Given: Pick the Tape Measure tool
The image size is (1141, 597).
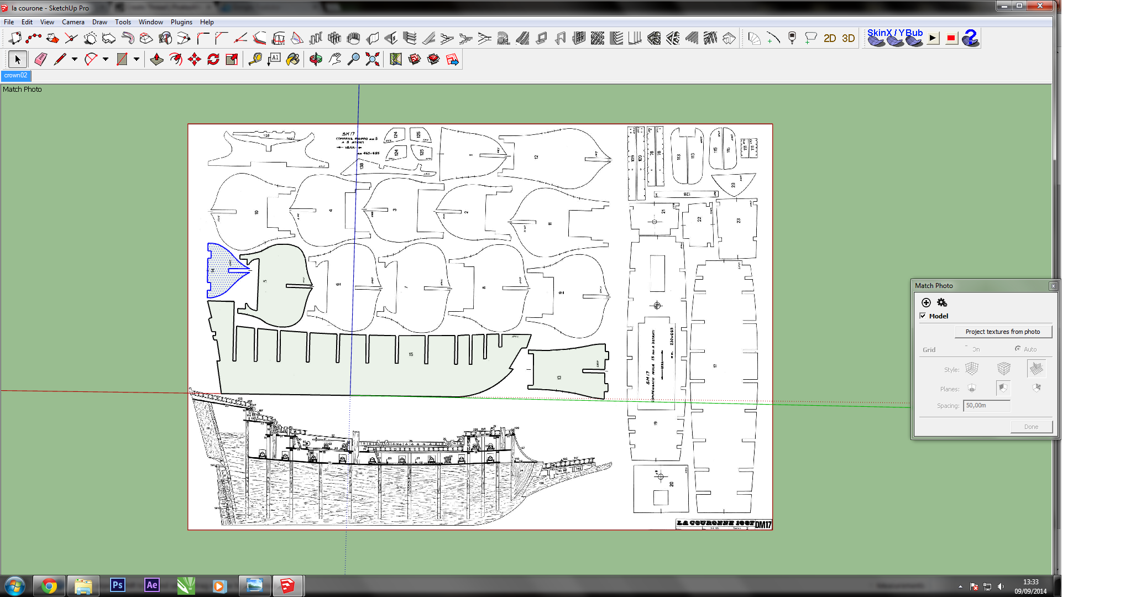Looking at the screenshot, I should click(x=255, y=59).
